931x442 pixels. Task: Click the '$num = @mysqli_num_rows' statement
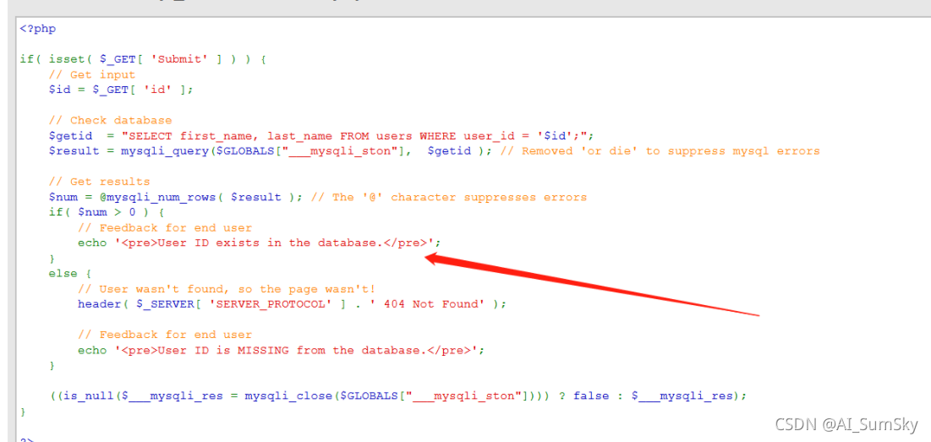click(177, 197)
